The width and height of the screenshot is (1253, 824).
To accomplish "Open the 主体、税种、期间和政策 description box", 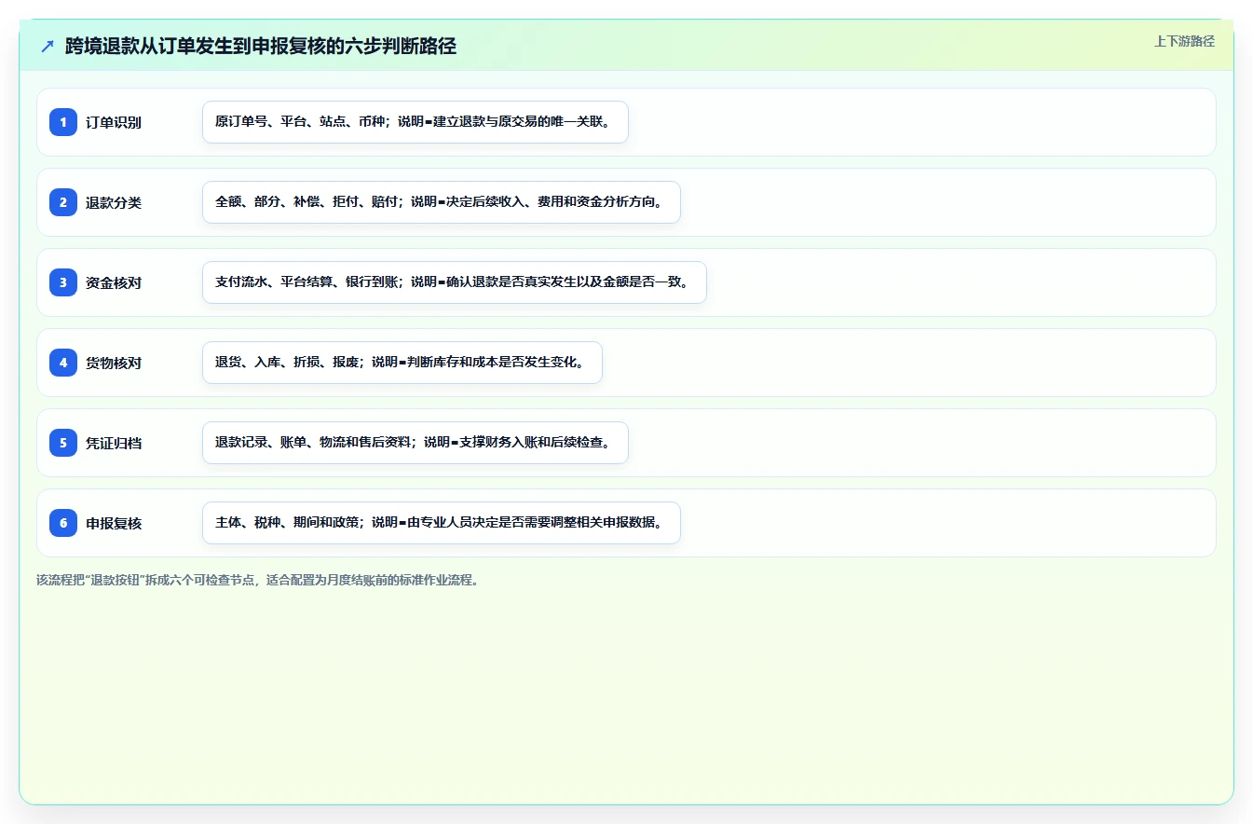I will pyautogui.click(x=442, y=523).
